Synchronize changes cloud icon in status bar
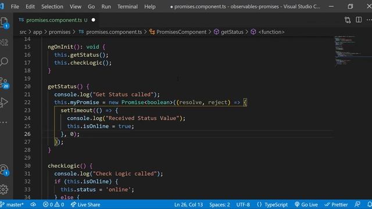The image size is (372, 209). pos(33,204)
